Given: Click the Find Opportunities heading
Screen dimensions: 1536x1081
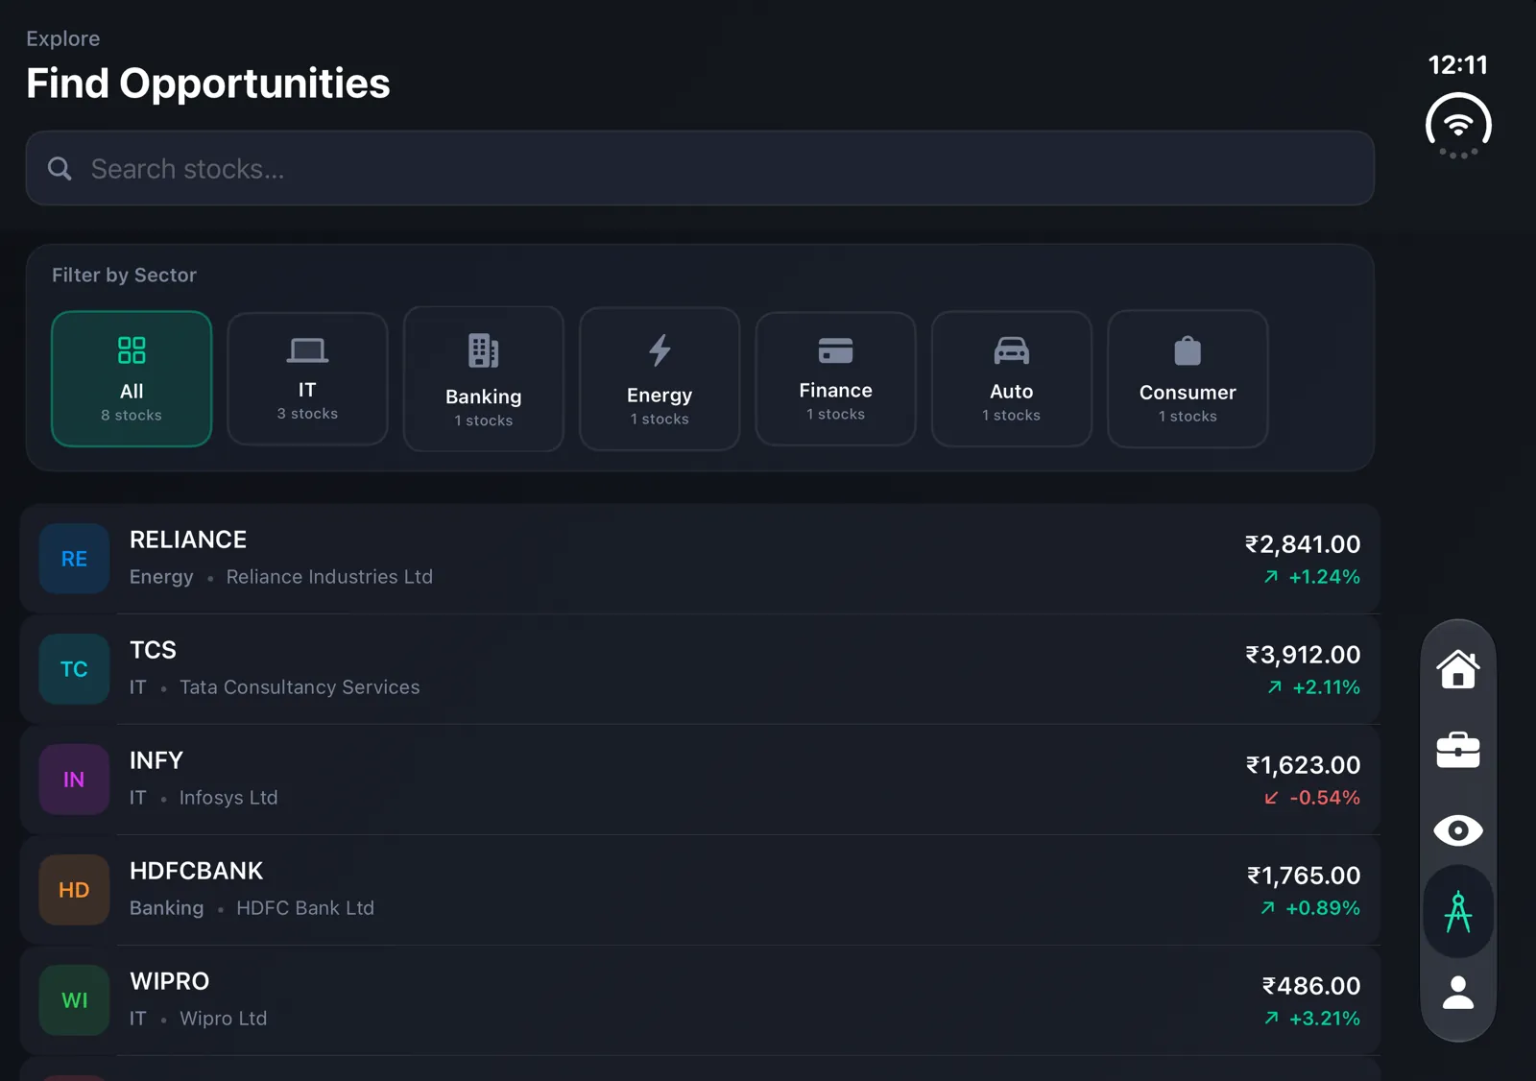Looking at the screenshot, I should pos(208,84).
